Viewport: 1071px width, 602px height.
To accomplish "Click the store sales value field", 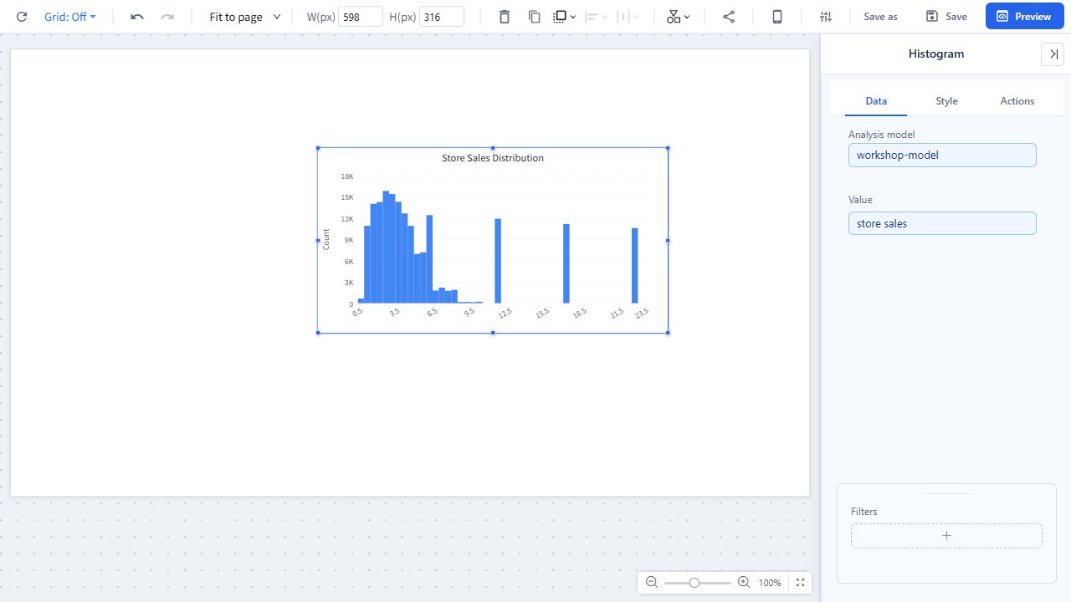I will coord(942,223).
